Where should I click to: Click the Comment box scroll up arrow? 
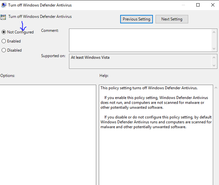(x=214, y=32)
